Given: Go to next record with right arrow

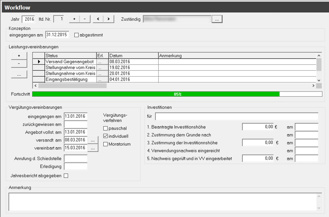Looking at the screenshot, I should (109, 19).
